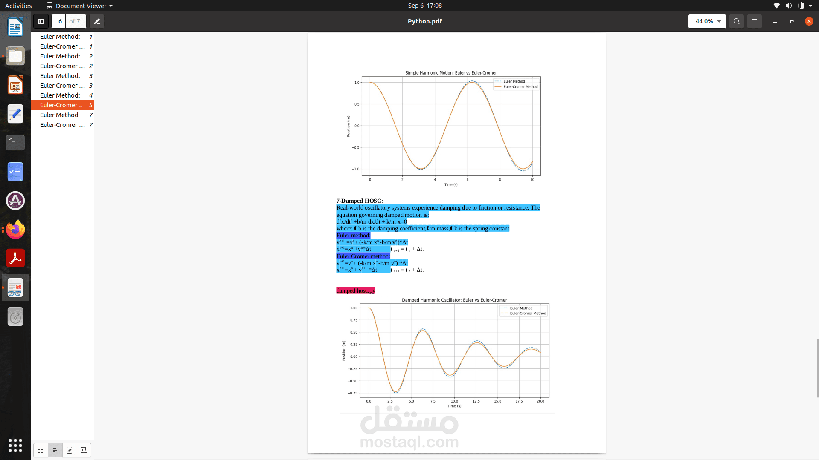Screen dimensions: 819x460
Task: Click the document vertical scrollbar
Action: click(817, 368)
